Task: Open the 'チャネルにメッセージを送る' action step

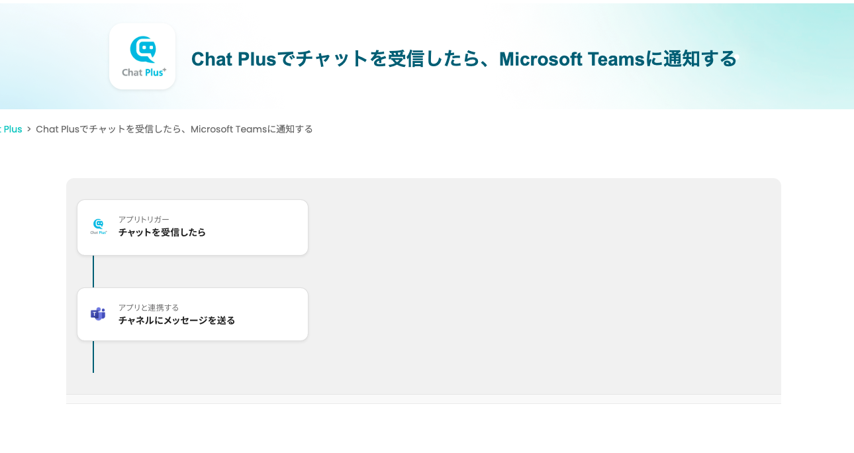Action: (x=177, y=321)
